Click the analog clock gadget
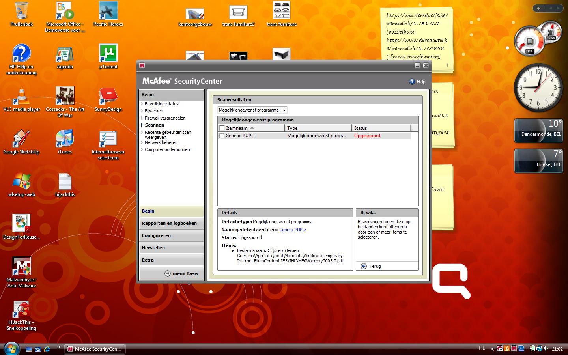This screenshot has width=568, height=355. 538,88
